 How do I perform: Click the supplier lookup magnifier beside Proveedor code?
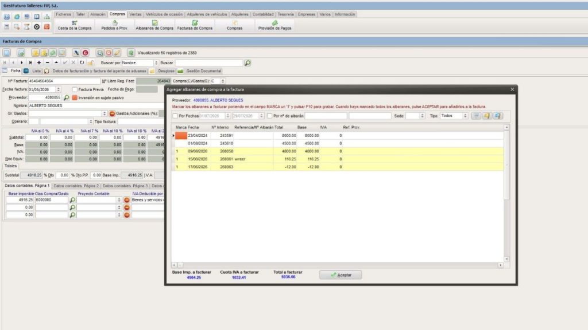coord(67,97)
